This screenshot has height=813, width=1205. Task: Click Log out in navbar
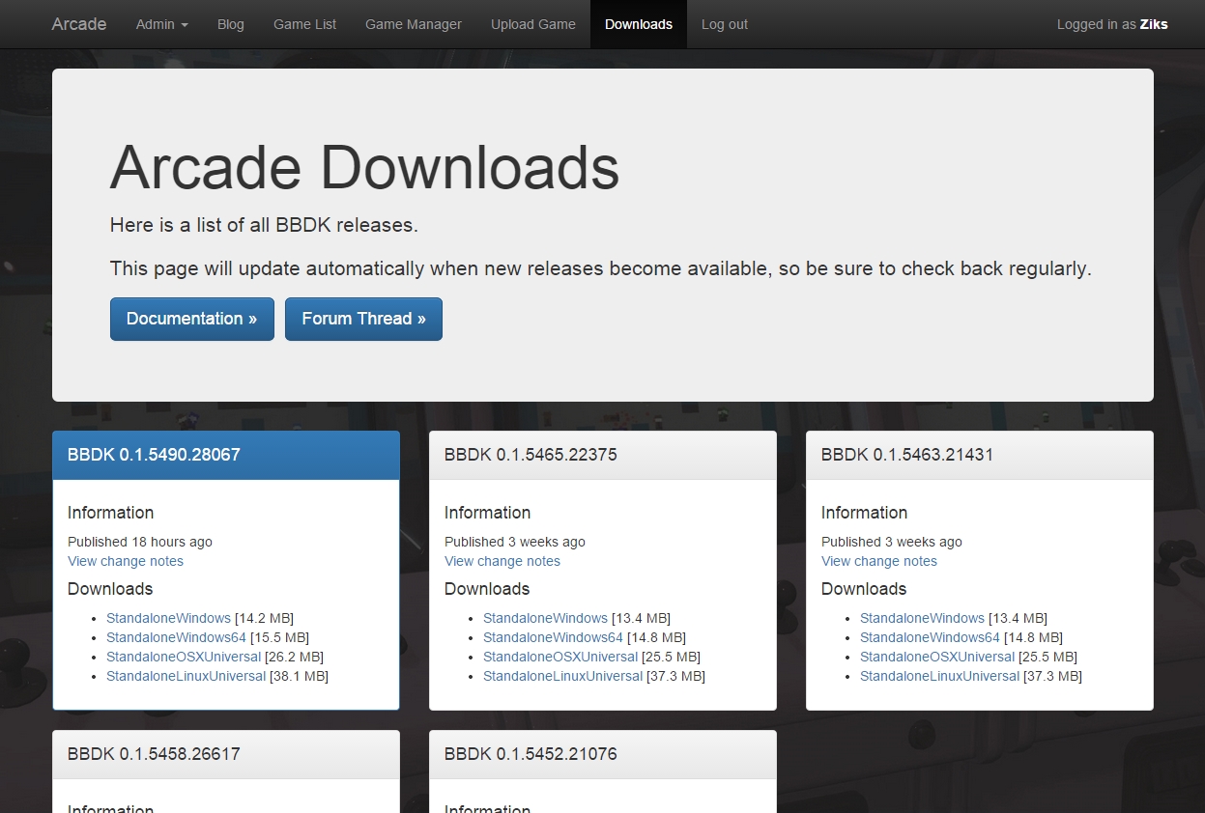pos(725,24)
